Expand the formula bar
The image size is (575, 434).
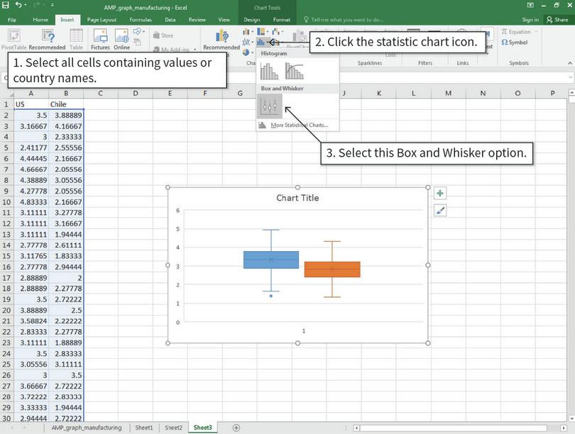point(570,77)
